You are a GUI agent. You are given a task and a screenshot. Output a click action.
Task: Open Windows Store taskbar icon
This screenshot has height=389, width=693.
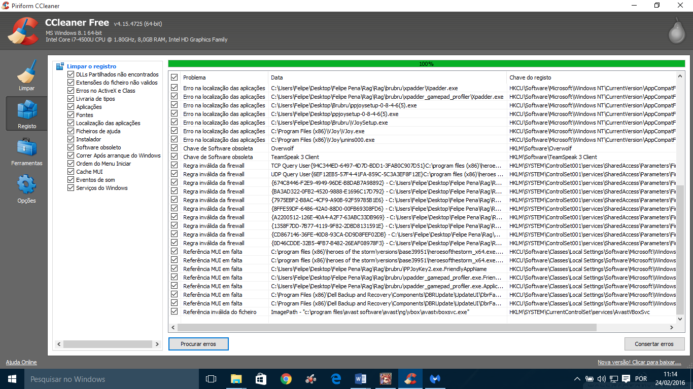tap(261, 379)
